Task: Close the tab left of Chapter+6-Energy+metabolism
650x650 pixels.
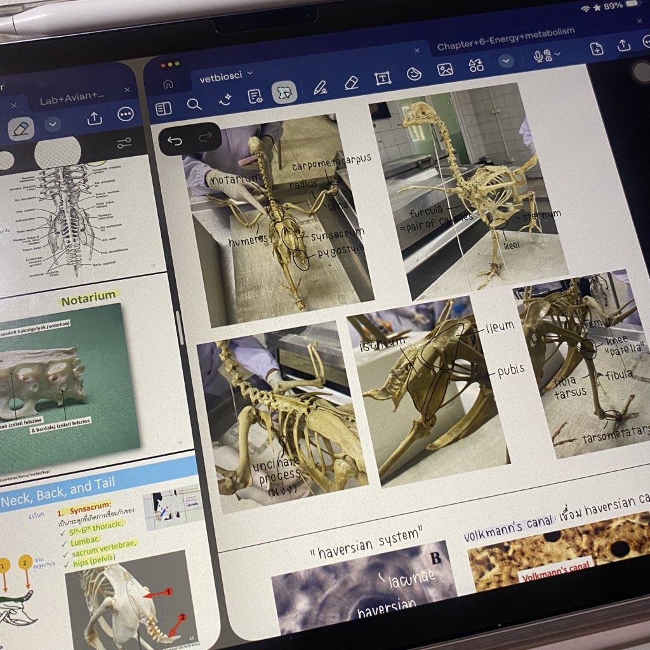Action: (416, 50)
